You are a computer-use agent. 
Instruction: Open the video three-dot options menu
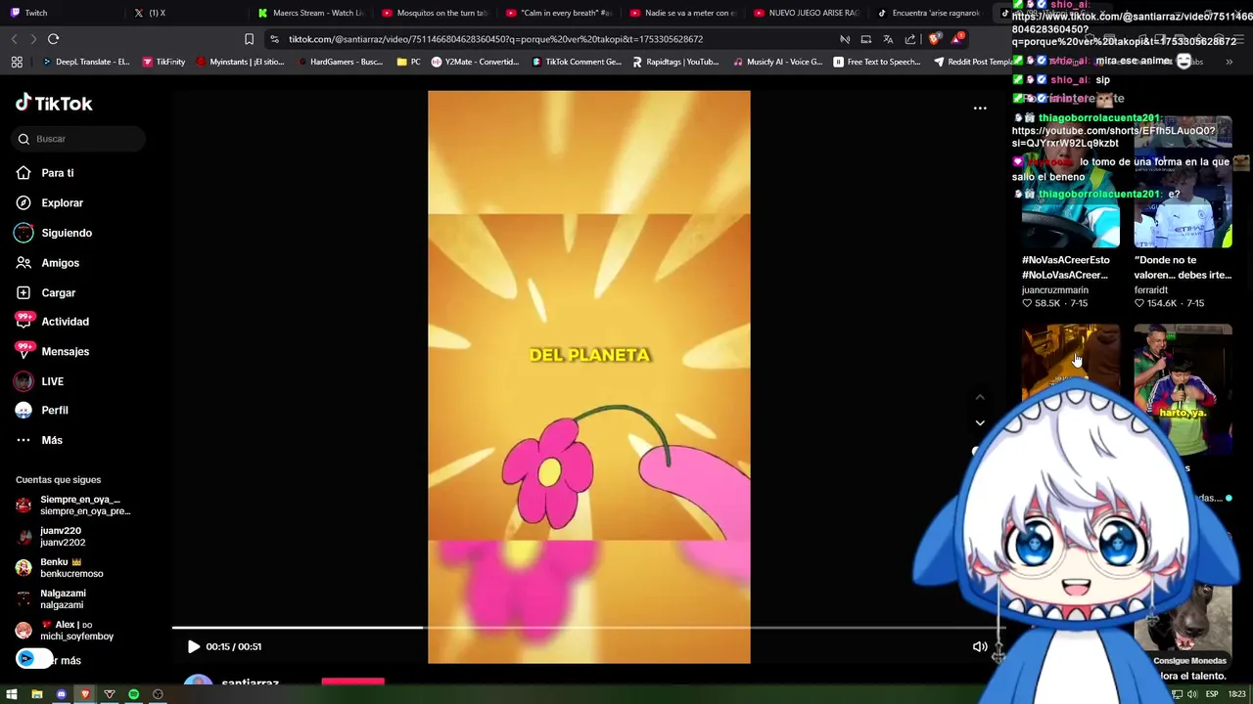(980, 109)
